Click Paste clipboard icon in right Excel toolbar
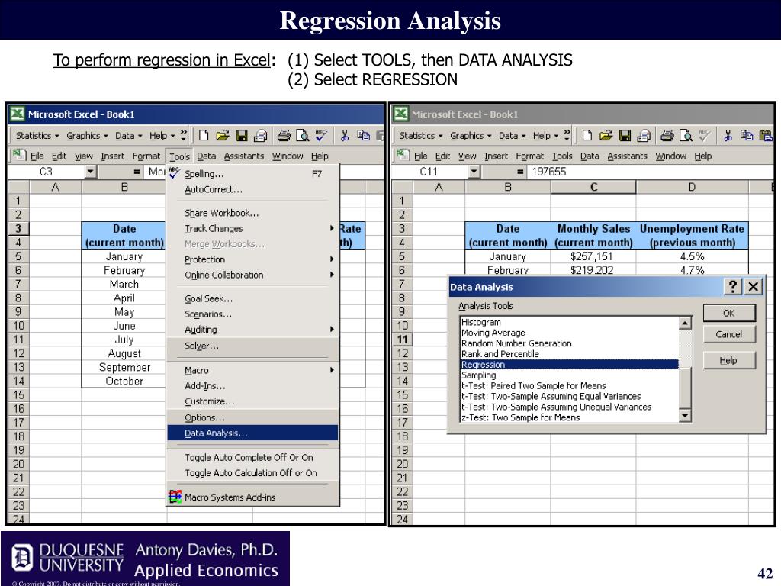The width and height of the screenshot is (781, 586). pyautogui.click(x=766, y=136)
